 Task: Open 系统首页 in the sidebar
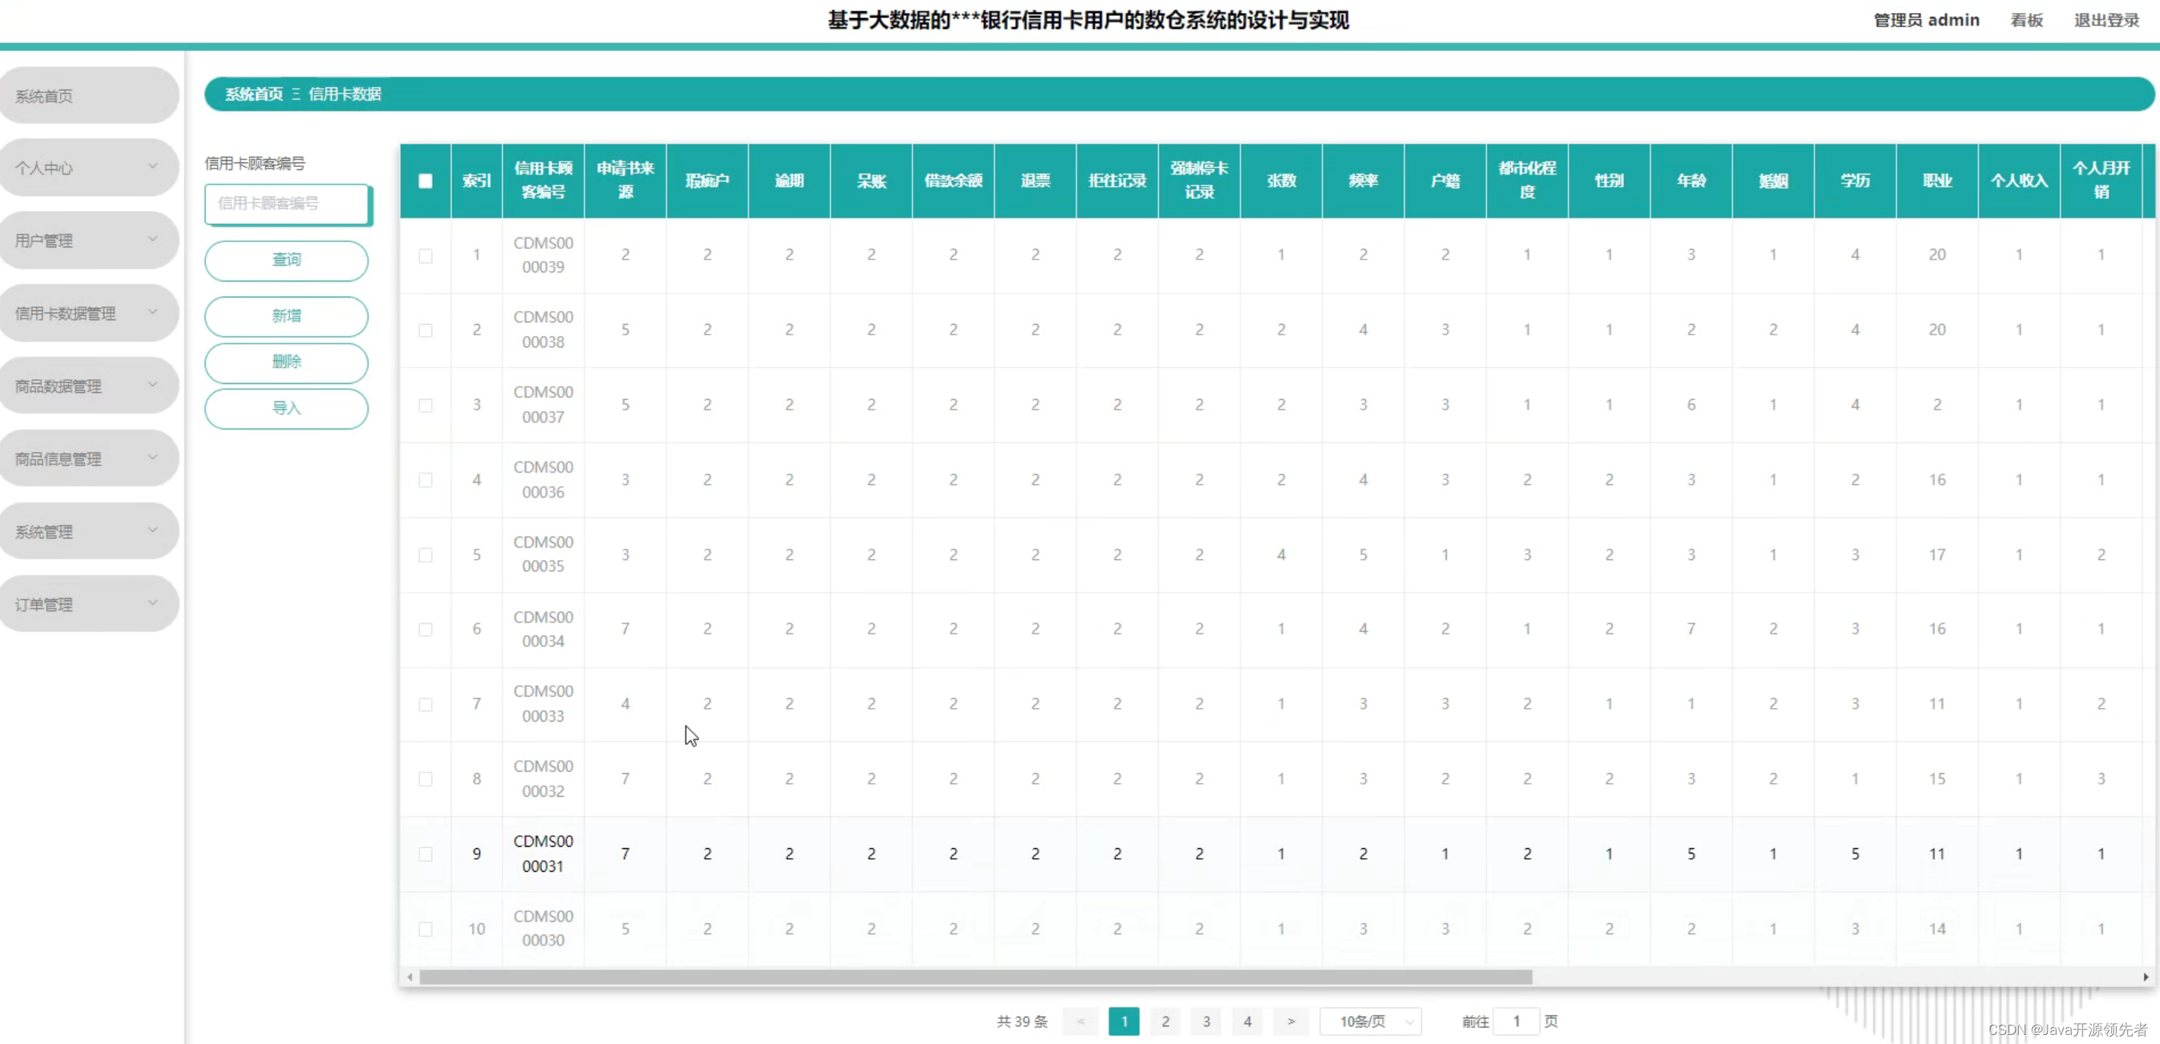88,96
